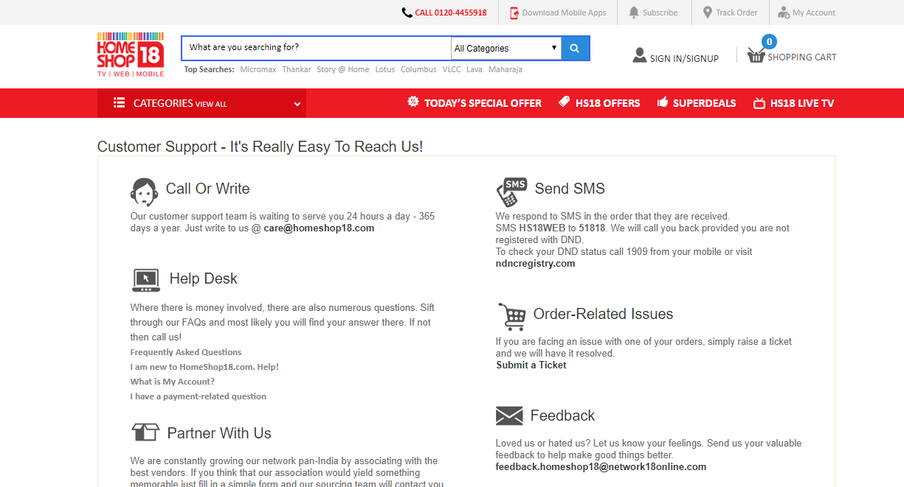Image resolution: width=904 pixels, height=487 pixels.
Task: Click the My Account person icon
Action: pyautogui.click(x=784, y=13)
